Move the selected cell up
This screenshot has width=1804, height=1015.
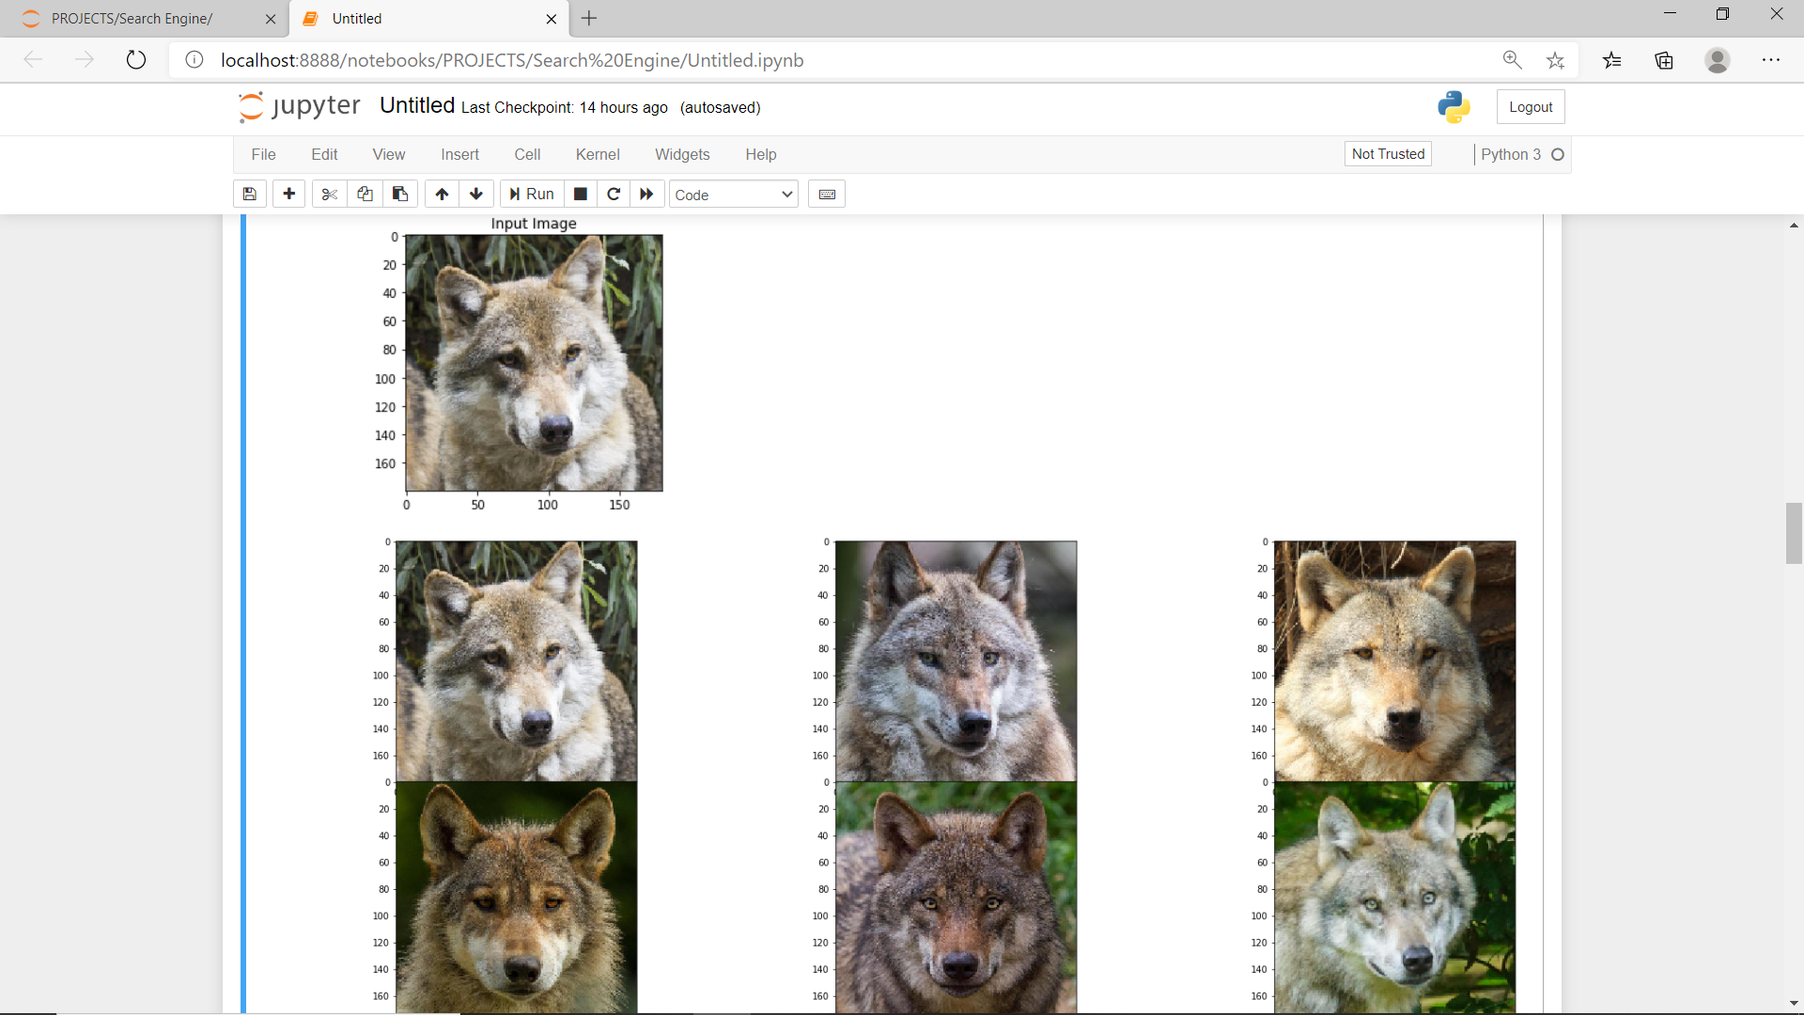click(441, 194)
